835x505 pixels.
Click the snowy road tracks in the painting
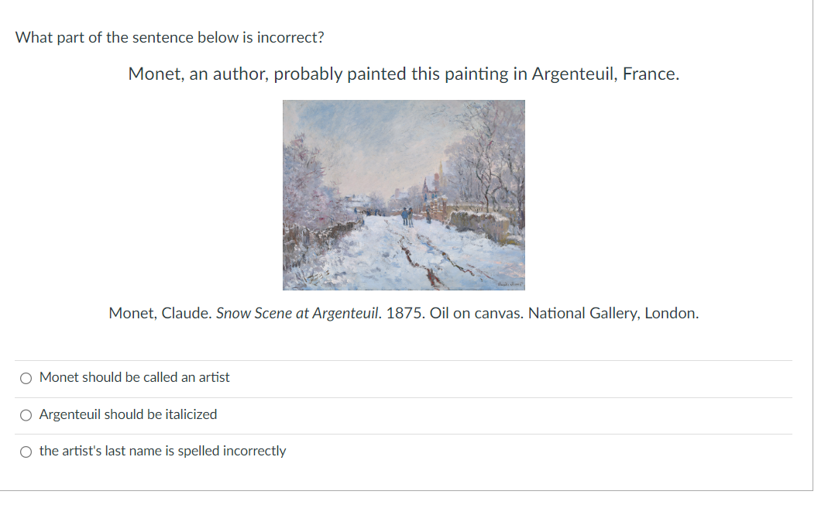pyautogui.click(x=421, y=256)
